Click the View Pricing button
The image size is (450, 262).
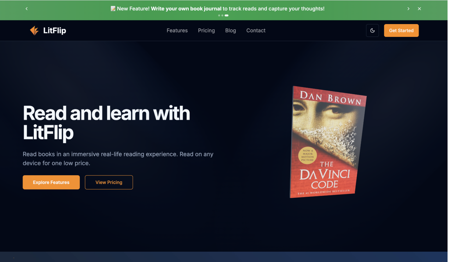pos(109,182)
